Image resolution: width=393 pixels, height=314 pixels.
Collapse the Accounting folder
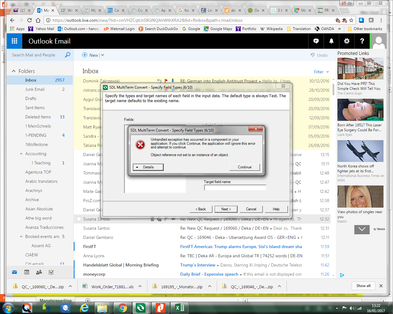(x=21, y=154)
